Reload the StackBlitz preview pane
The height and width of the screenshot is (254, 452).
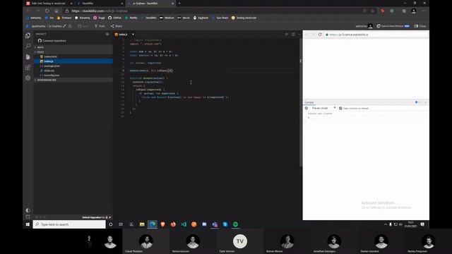tap(320, 35)
